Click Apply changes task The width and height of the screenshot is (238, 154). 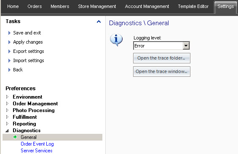point(28,42)
